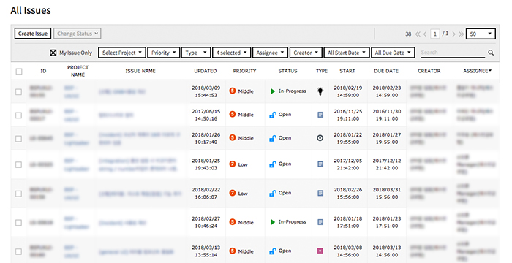This screenshot has height=263, width=512.
Task: Click the document type icon in 2017/06/15 row
Action: (x=320, y=115)
